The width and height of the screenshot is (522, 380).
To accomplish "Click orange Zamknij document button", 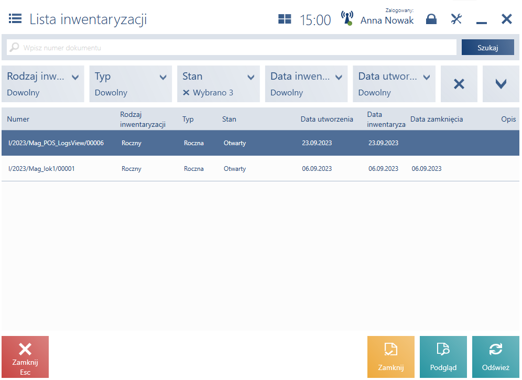I will [391, 357].
